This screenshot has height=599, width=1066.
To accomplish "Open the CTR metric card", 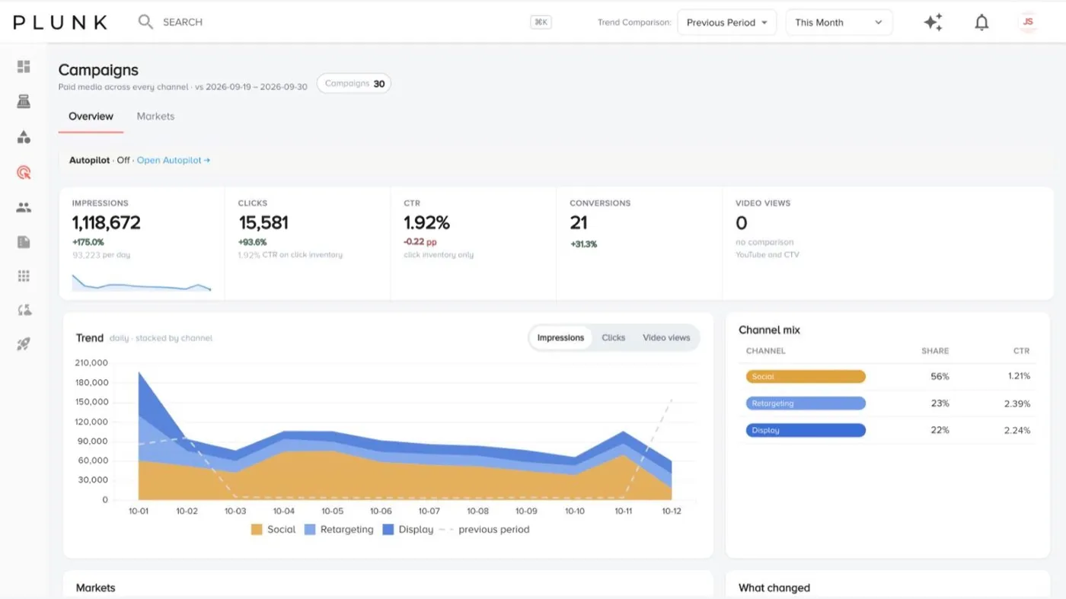I will 473,244.
